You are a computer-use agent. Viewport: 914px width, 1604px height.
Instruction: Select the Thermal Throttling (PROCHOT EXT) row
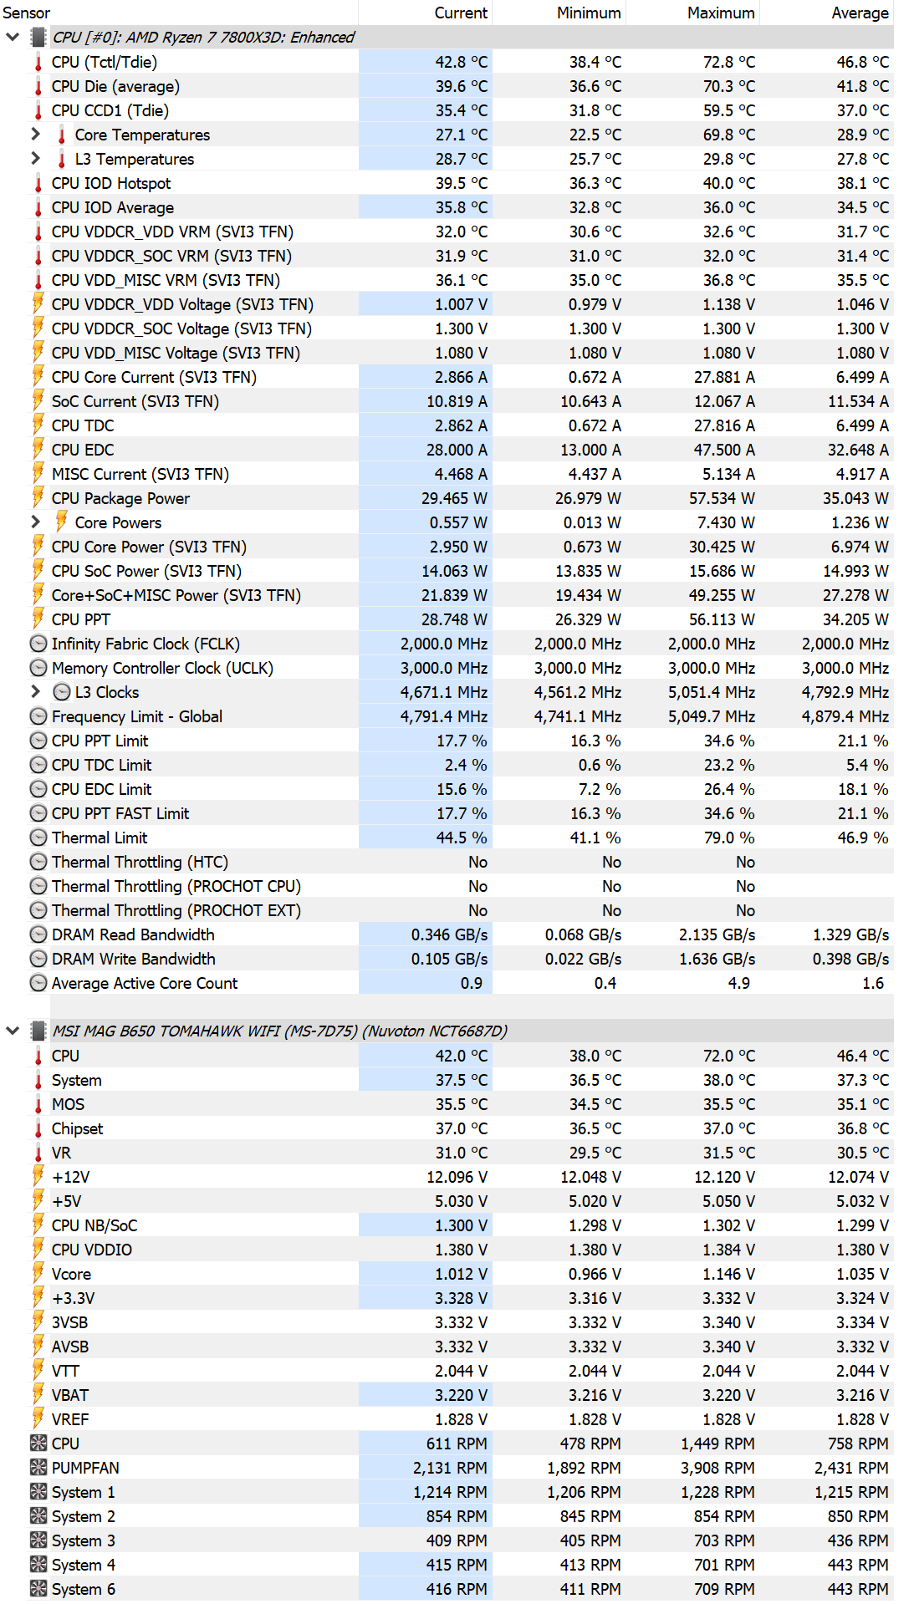[447, 910]
